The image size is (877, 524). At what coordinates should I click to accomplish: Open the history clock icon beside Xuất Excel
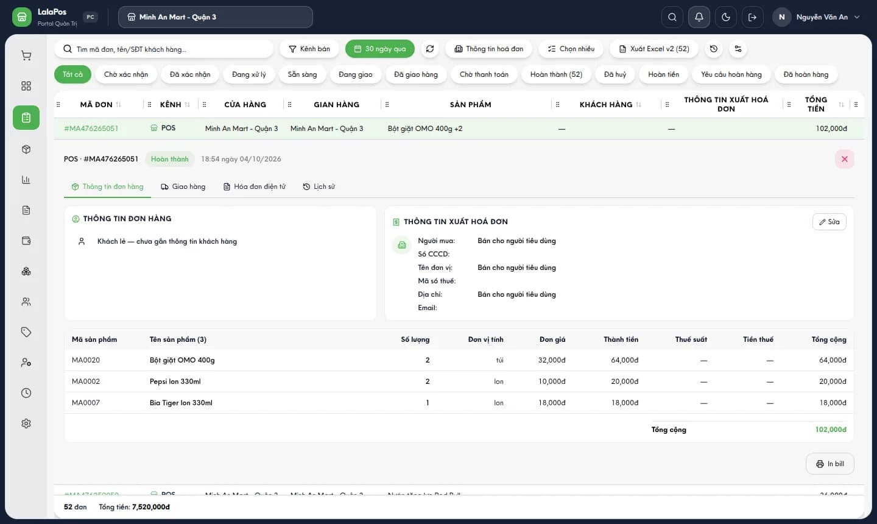coord(714,49)
